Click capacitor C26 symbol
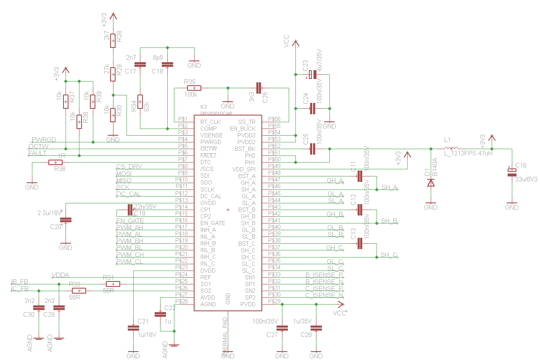The image size is (540, 360). [x=259, y=88]
